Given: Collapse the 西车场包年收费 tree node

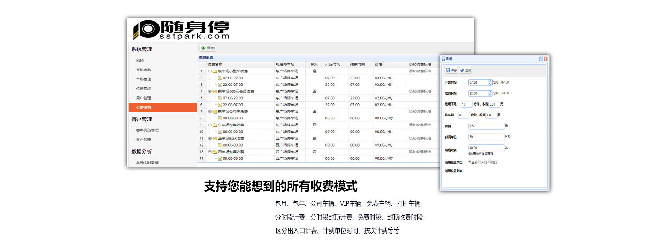Looking at the screenshot, I should point(210,152).
